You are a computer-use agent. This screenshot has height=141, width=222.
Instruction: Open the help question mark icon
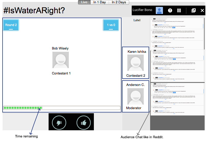click(x=170, y=10)
